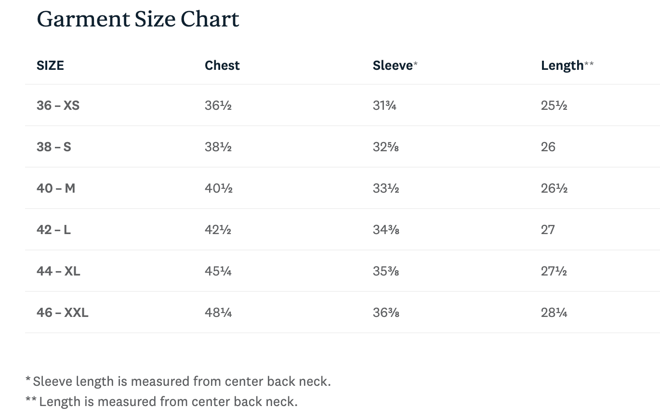Select the 38 – S size row label
The image size is (660, 420).
pos(53,147)
